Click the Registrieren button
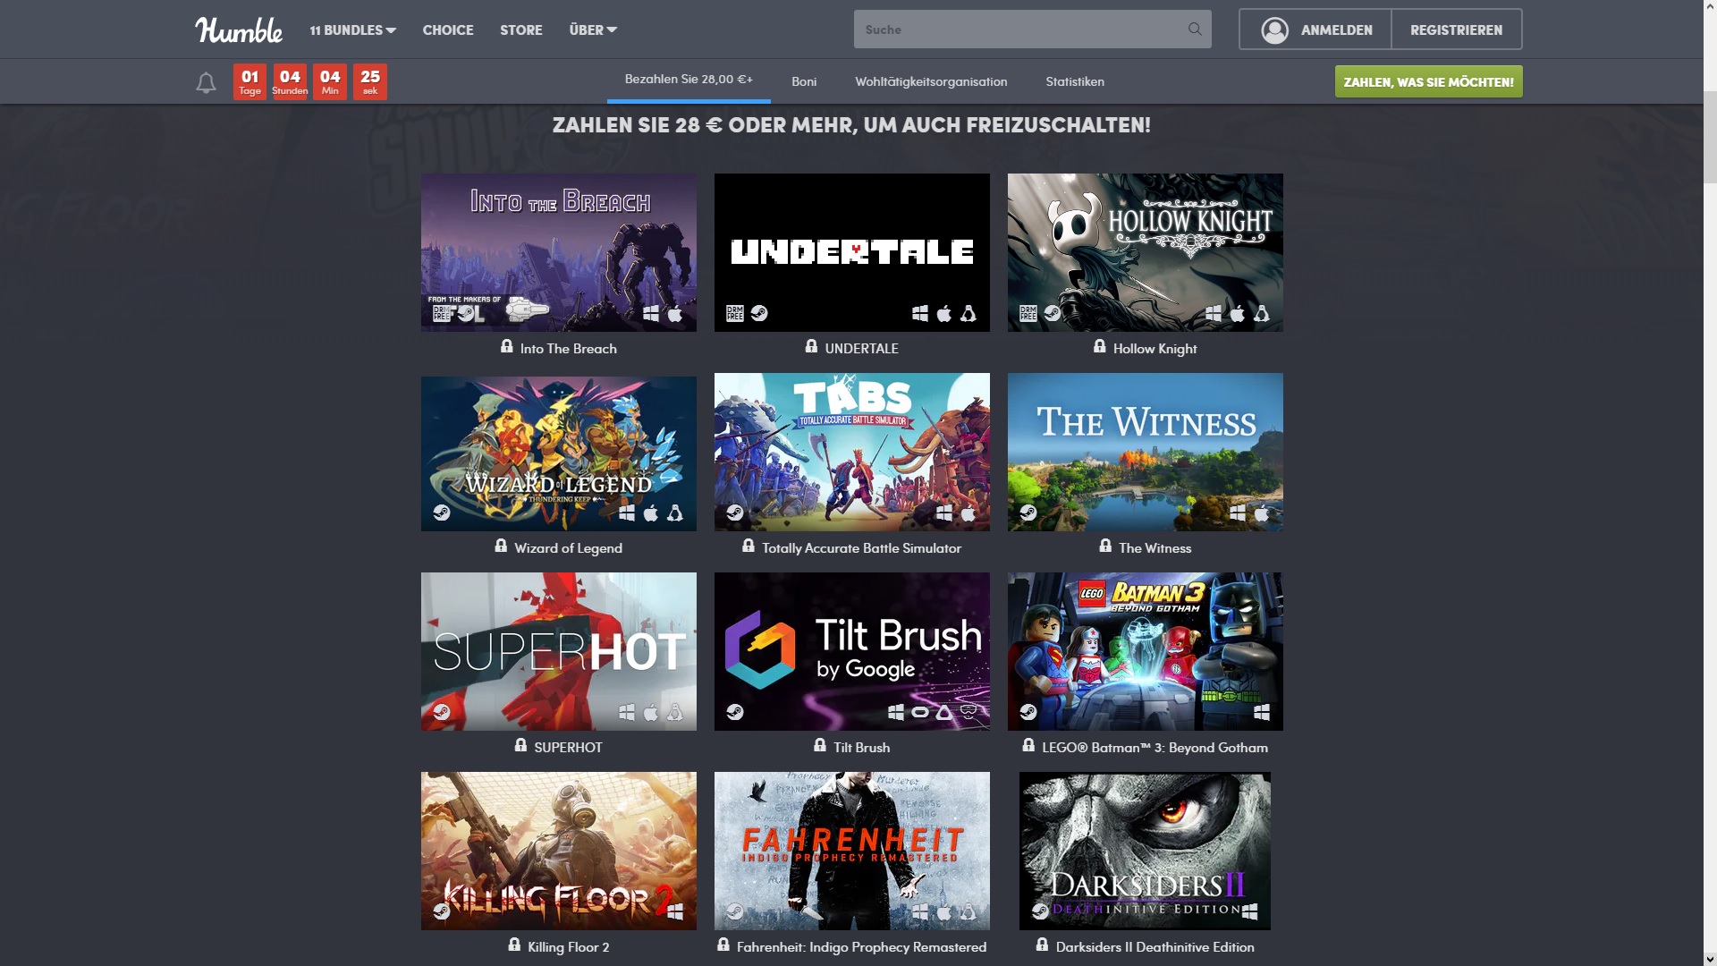This screenshot has height=966, width=1717. tap(1457, 30)
